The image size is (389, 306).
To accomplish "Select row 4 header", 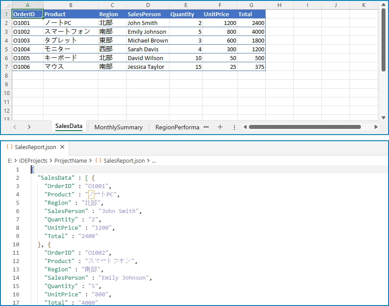I will tap(6, 40).
